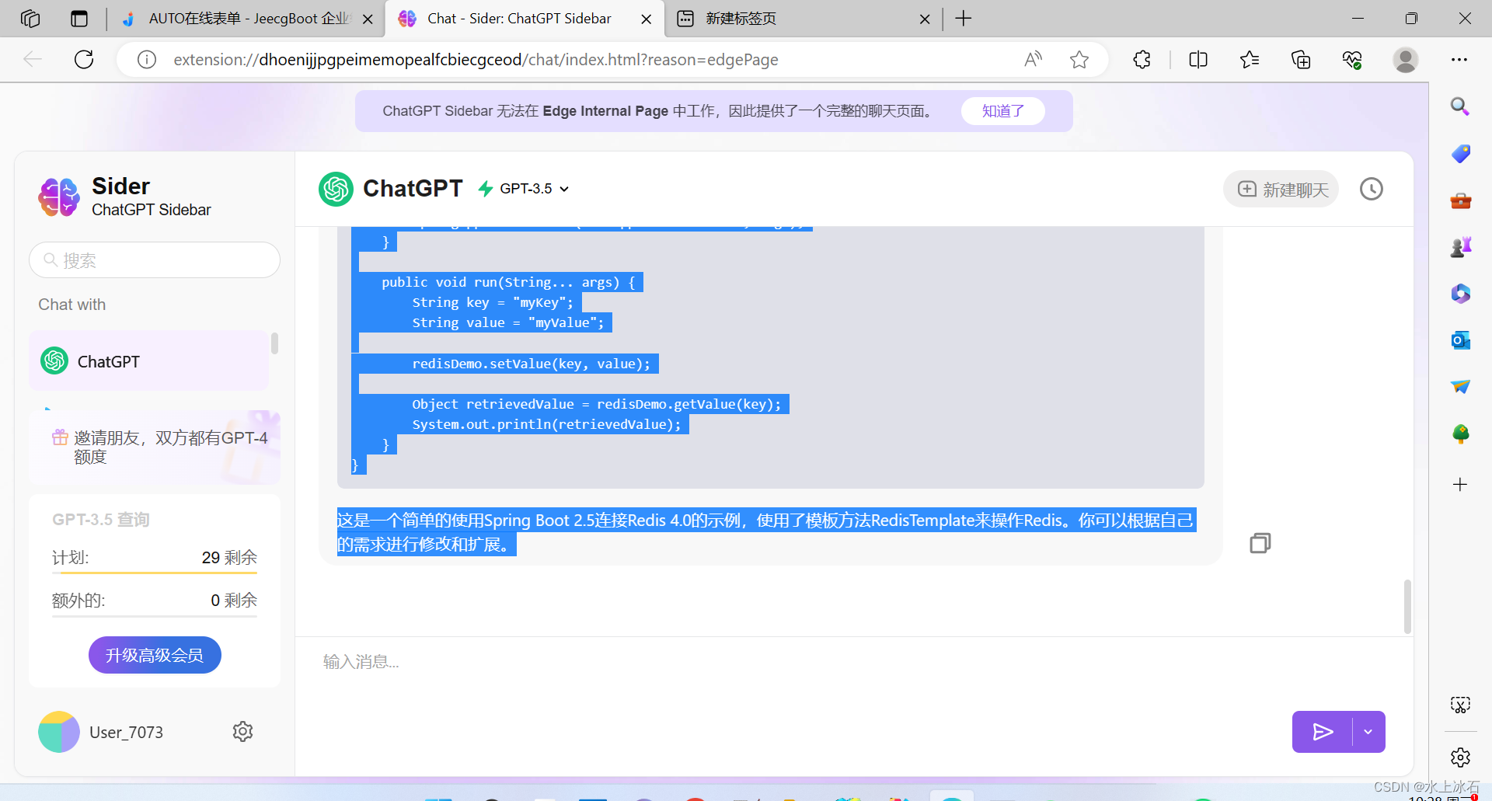Click the Sider brain logo
1492x801 pixels.
point(59,197)
